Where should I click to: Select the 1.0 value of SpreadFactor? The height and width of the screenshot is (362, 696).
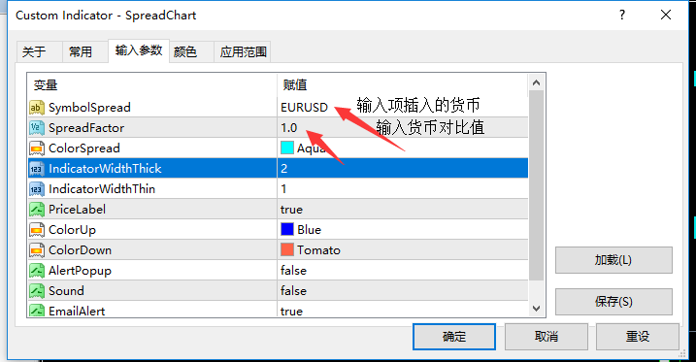[x=288, y=128]
